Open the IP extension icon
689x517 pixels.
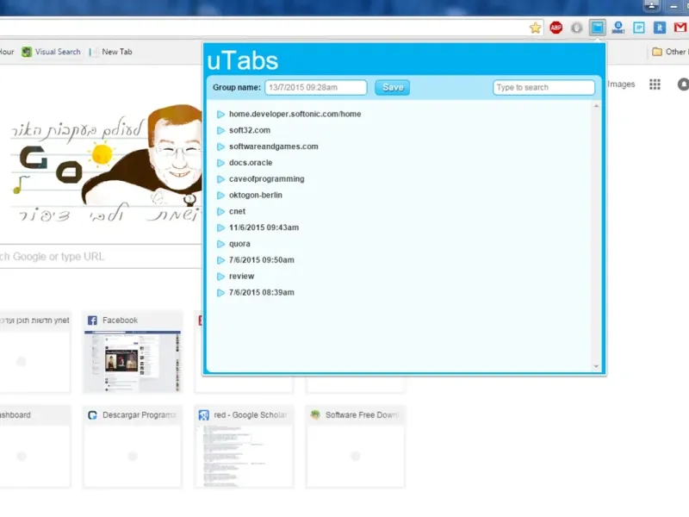(638, 28)
